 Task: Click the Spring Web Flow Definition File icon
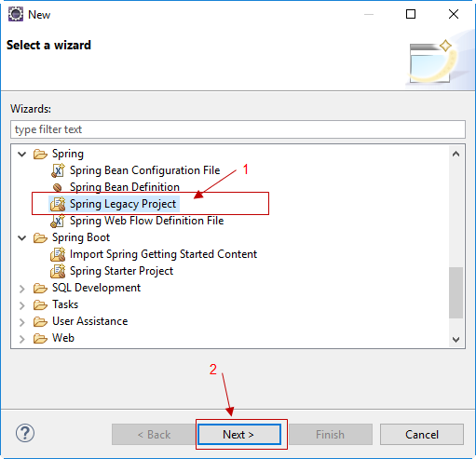tap(58, 221)
